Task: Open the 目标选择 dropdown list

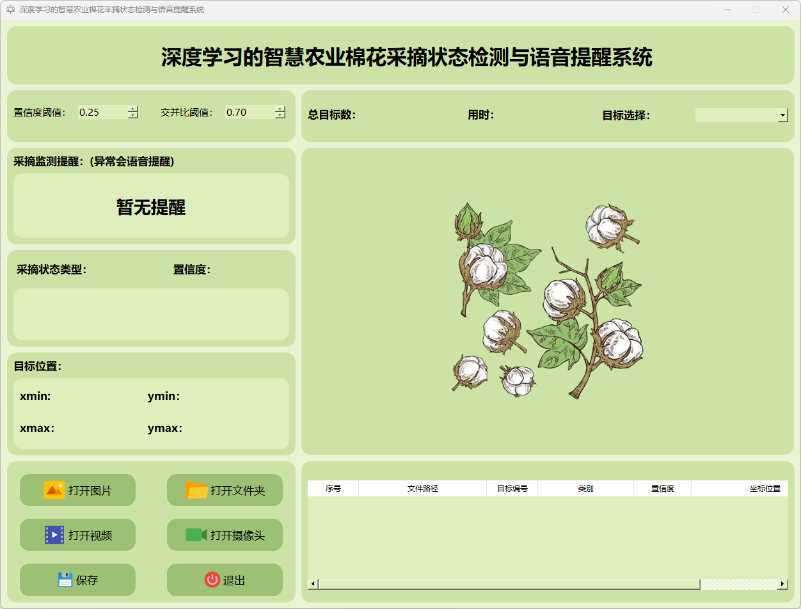Action: coord(782,115)
